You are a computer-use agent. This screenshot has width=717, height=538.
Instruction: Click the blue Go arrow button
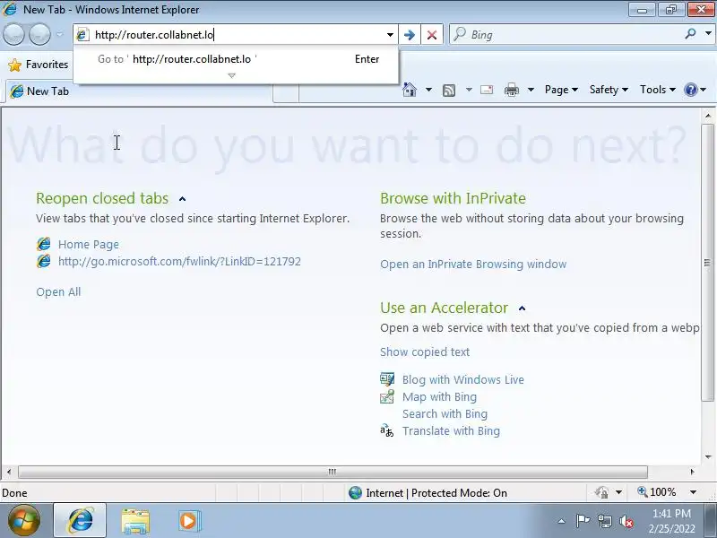[410, 35]
